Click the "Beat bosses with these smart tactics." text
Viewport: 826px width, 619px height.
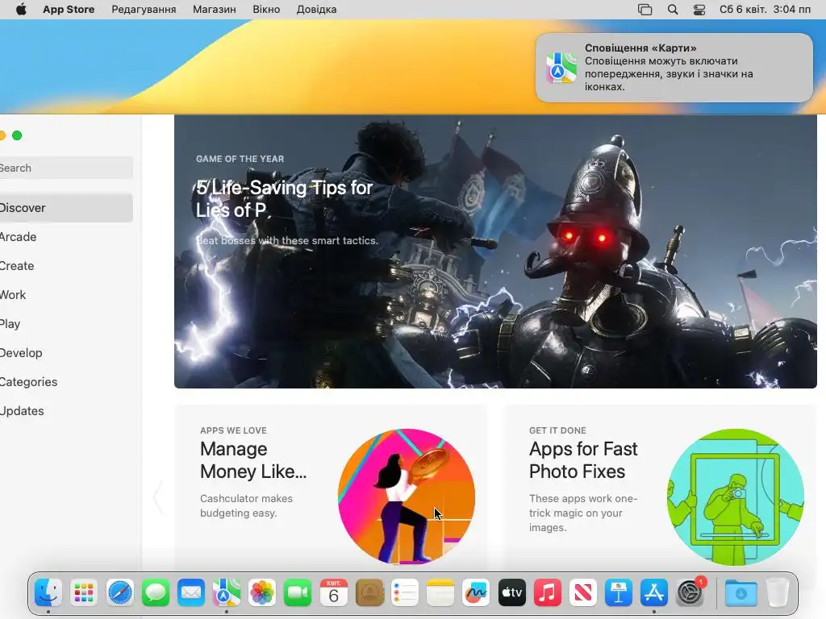point(287,240)
